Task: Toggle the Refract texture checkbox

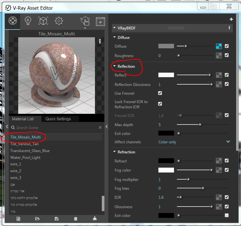Action: tap(227, 161)
